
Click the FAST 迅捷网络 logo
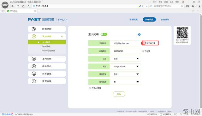pyautogui.click(x=41, y=20)
